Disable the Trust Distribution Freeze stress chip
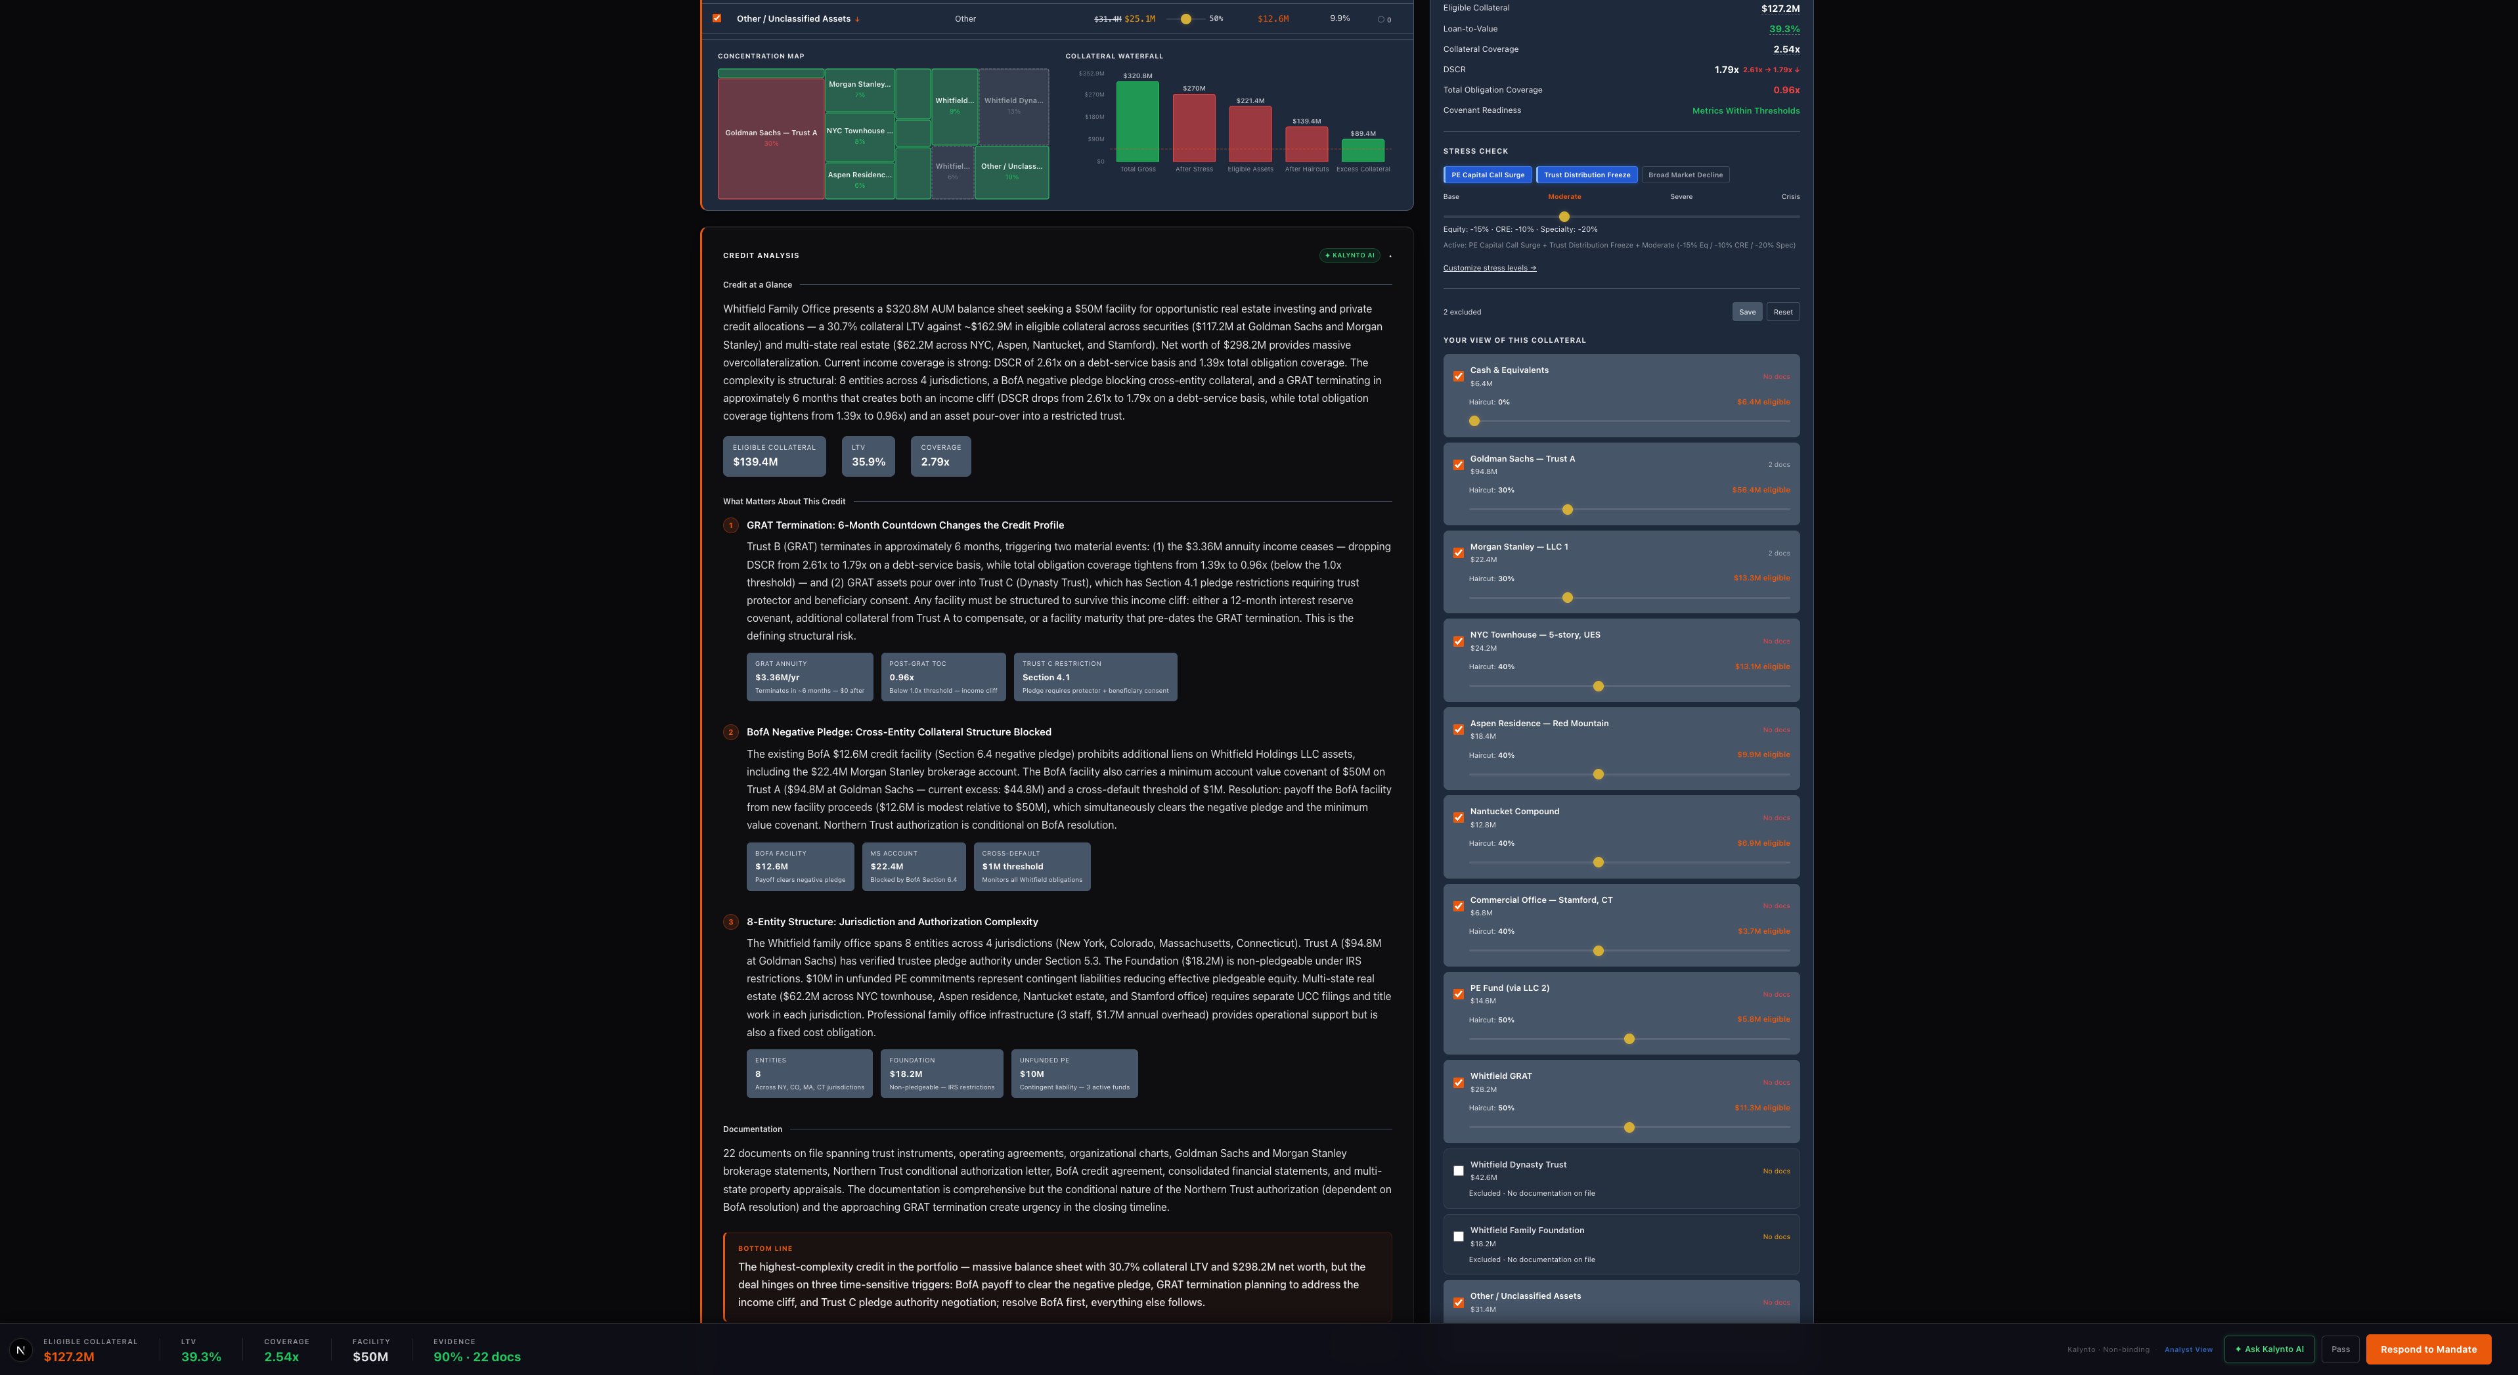Viewport: 2518px width, 1375px height. pyautogui.click(x=1587, y=174)
